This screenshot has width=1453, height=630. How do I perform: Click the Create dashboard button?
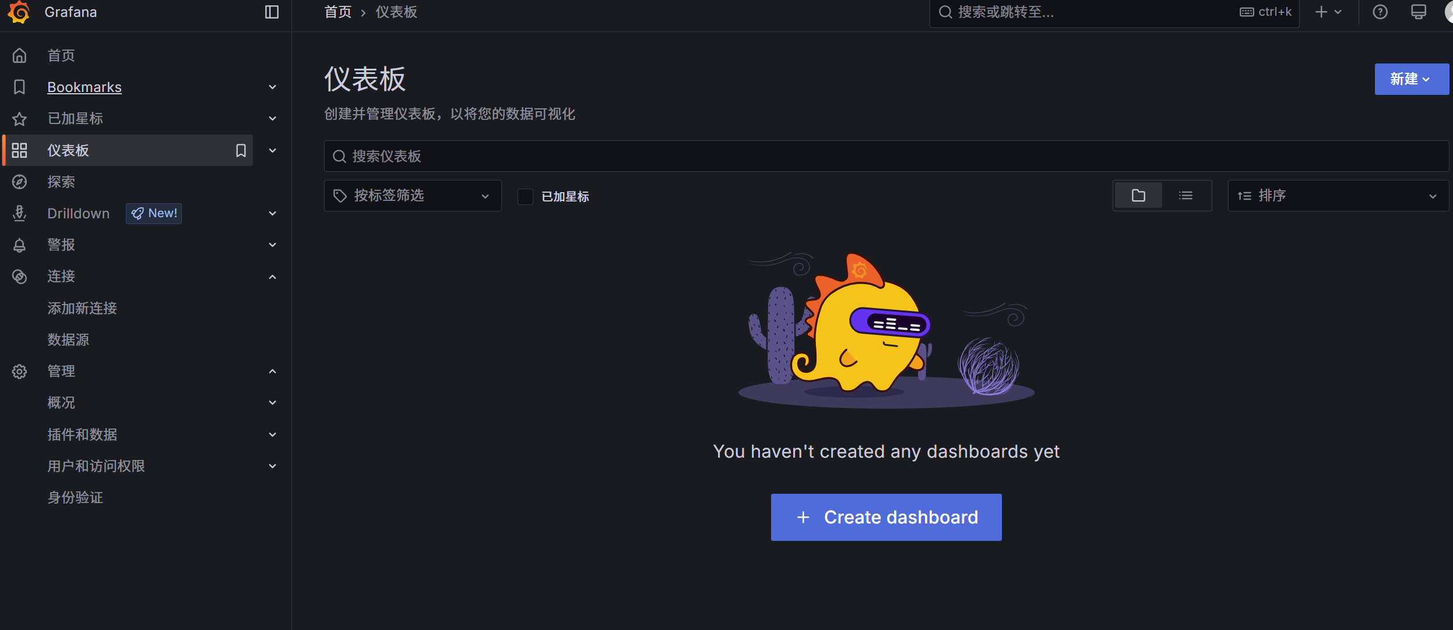click(886, 517)
